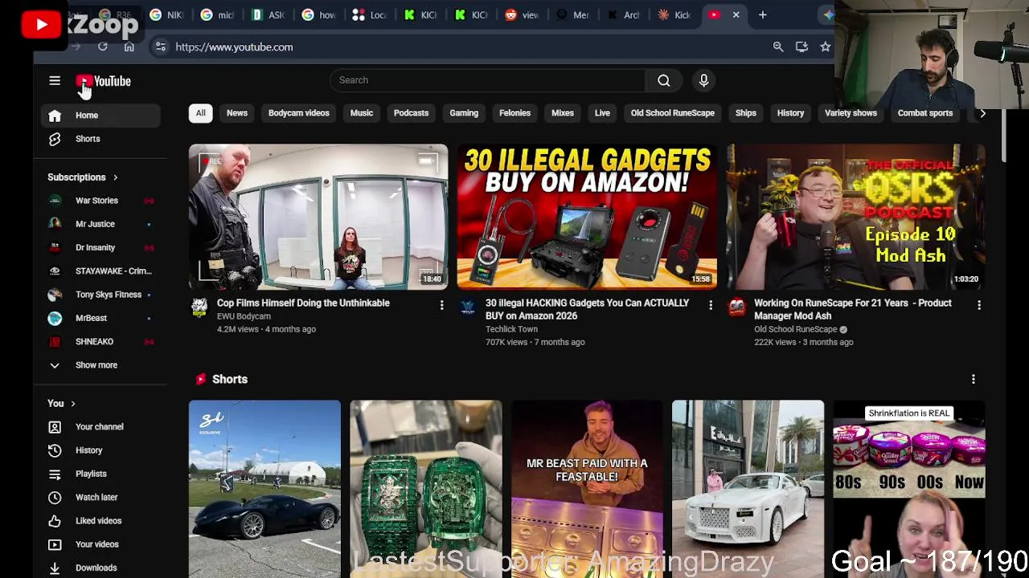
Task: Open Tony Skys Fitness subscription
Action: coord(100,295)
